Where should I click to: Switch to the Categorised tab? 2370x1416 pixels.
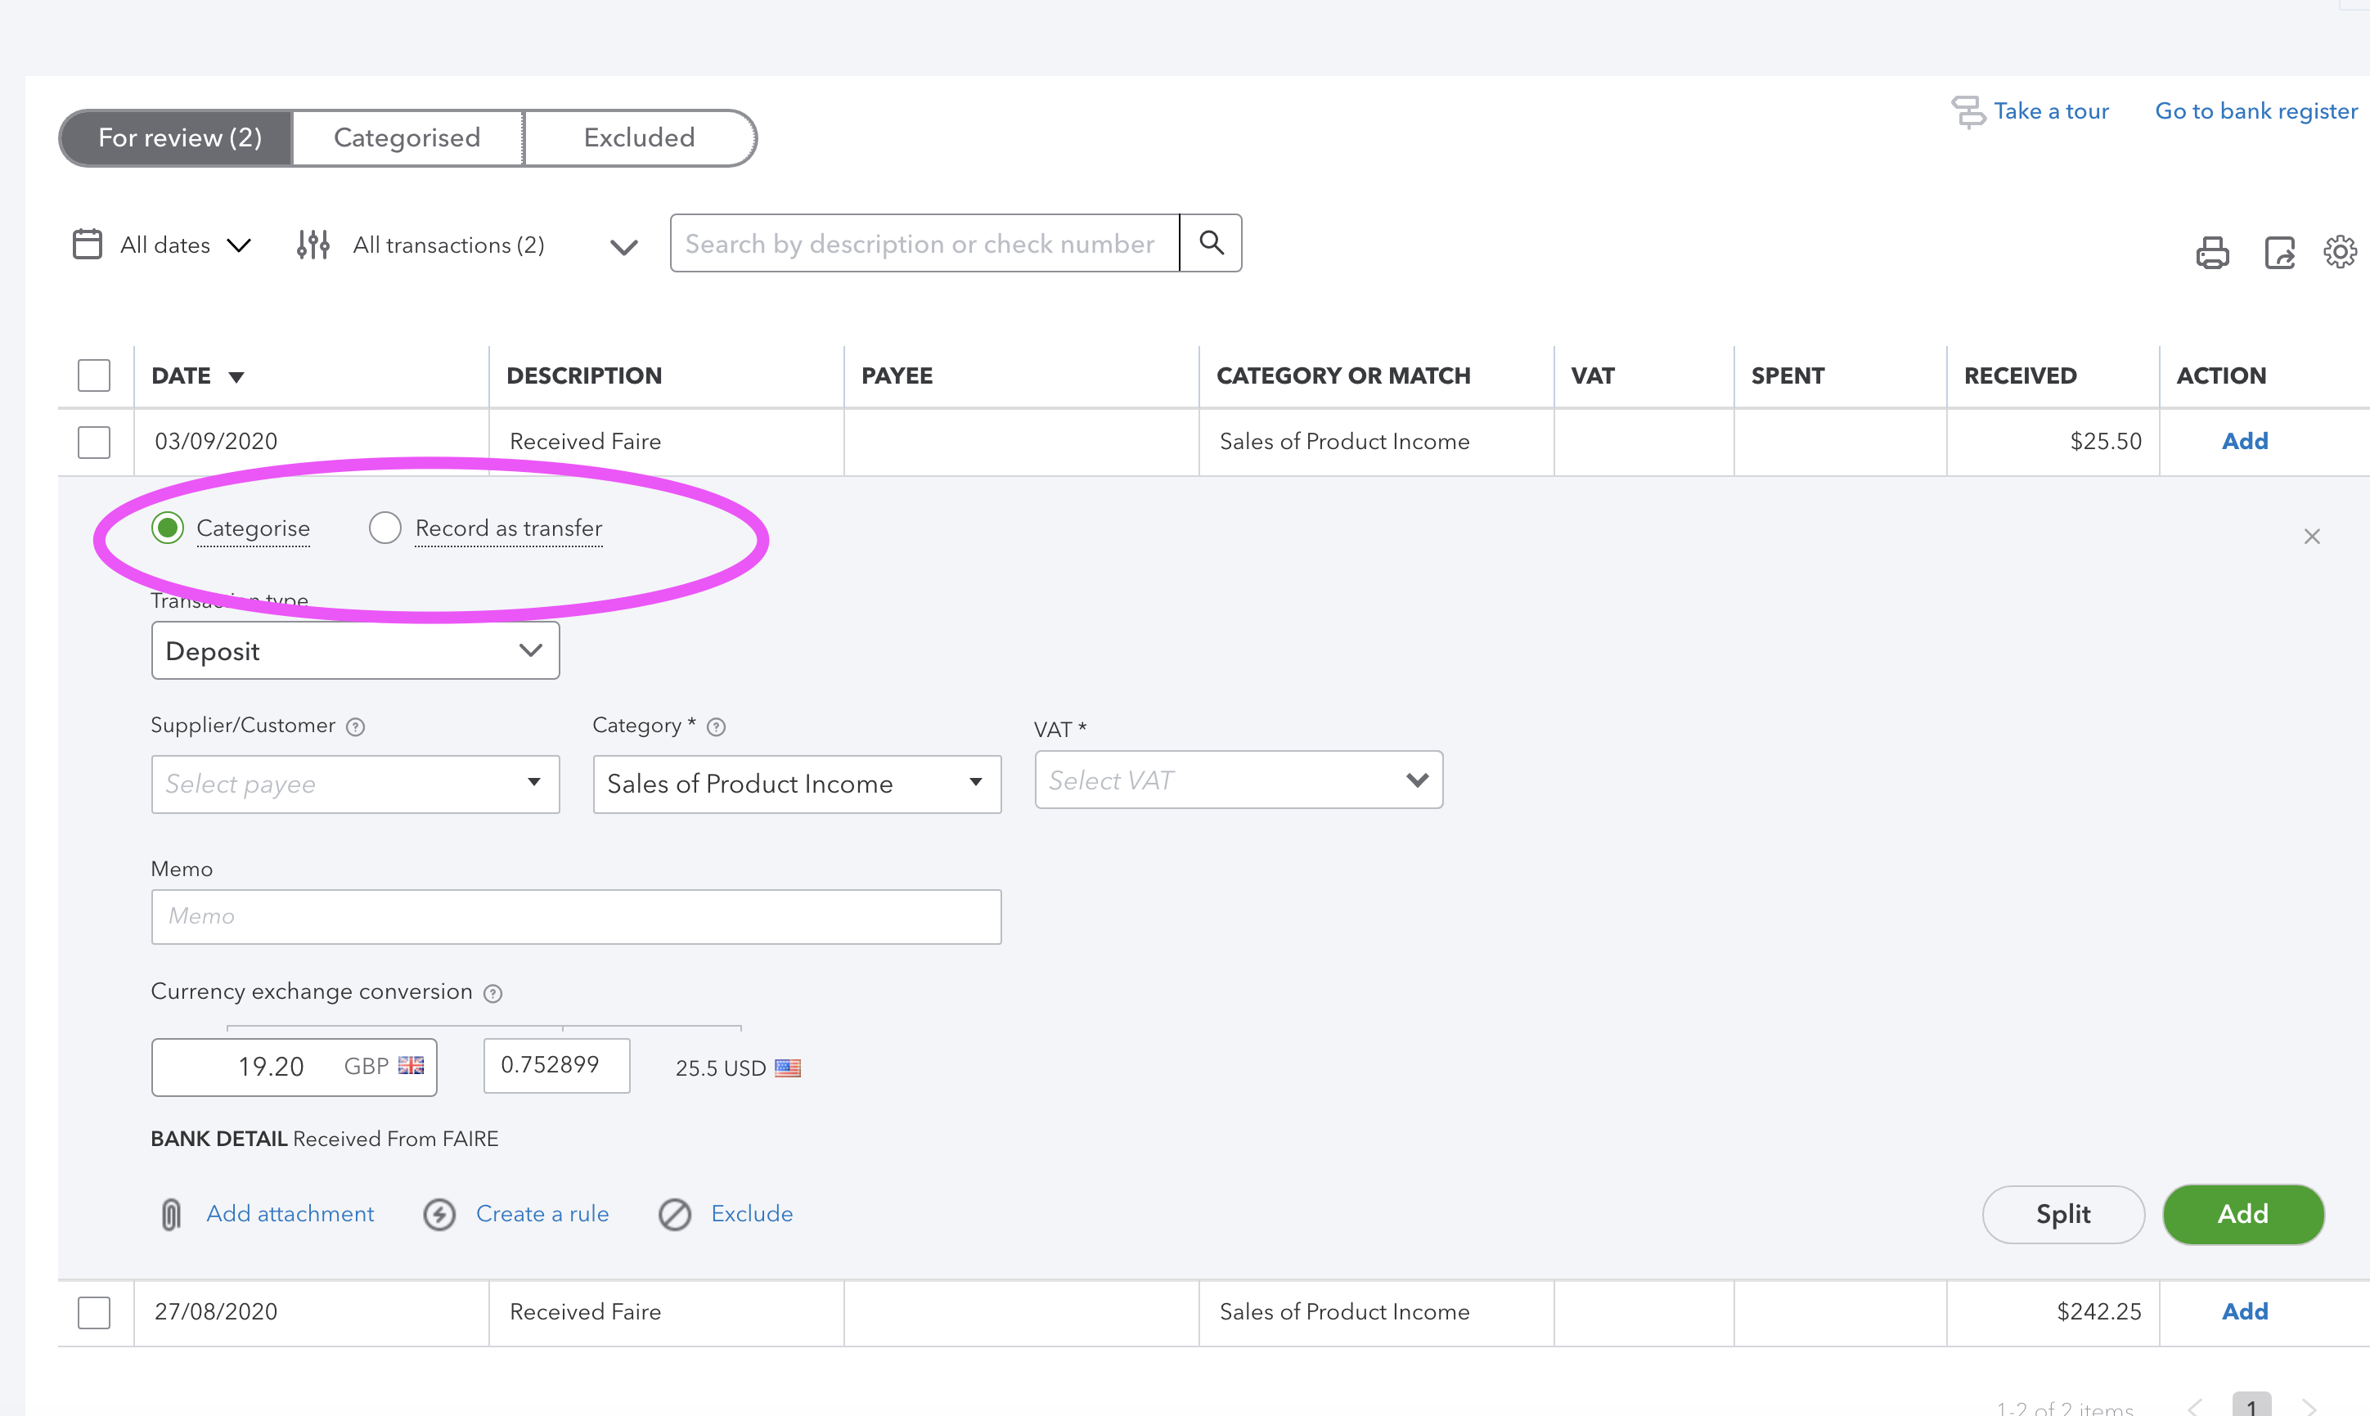click(x=407, y=137)
